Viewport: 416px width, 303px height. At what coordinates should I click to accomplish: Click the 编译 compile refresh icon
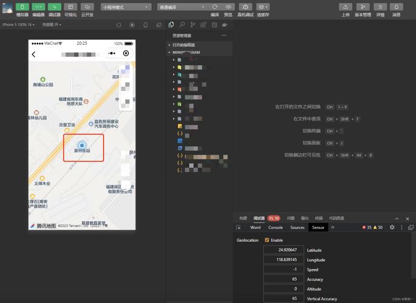click(215, 7)
